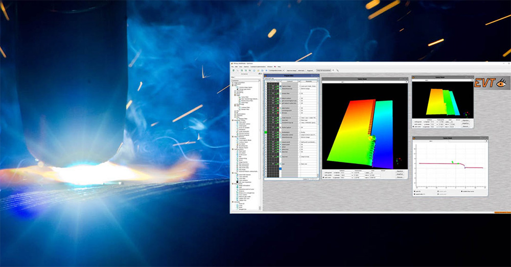Toggle the 'path 3D' checkbox in the chart viewer

[x=414, y=192]
